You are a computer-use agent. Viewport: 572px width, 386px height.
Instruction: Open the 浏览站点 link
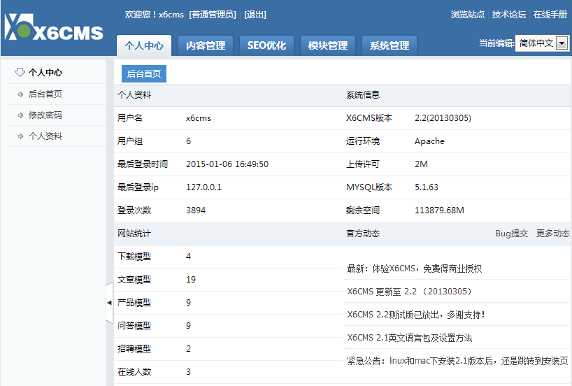pyautogui.click(x=468, y=15)
